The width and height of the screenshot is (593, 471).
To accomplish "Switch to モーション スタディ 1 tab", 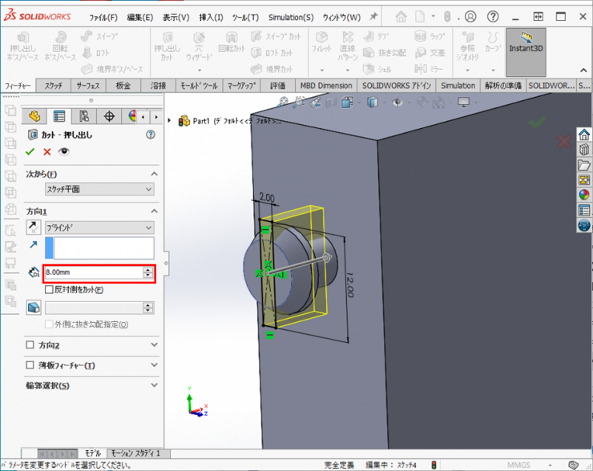I will (139, 453).
